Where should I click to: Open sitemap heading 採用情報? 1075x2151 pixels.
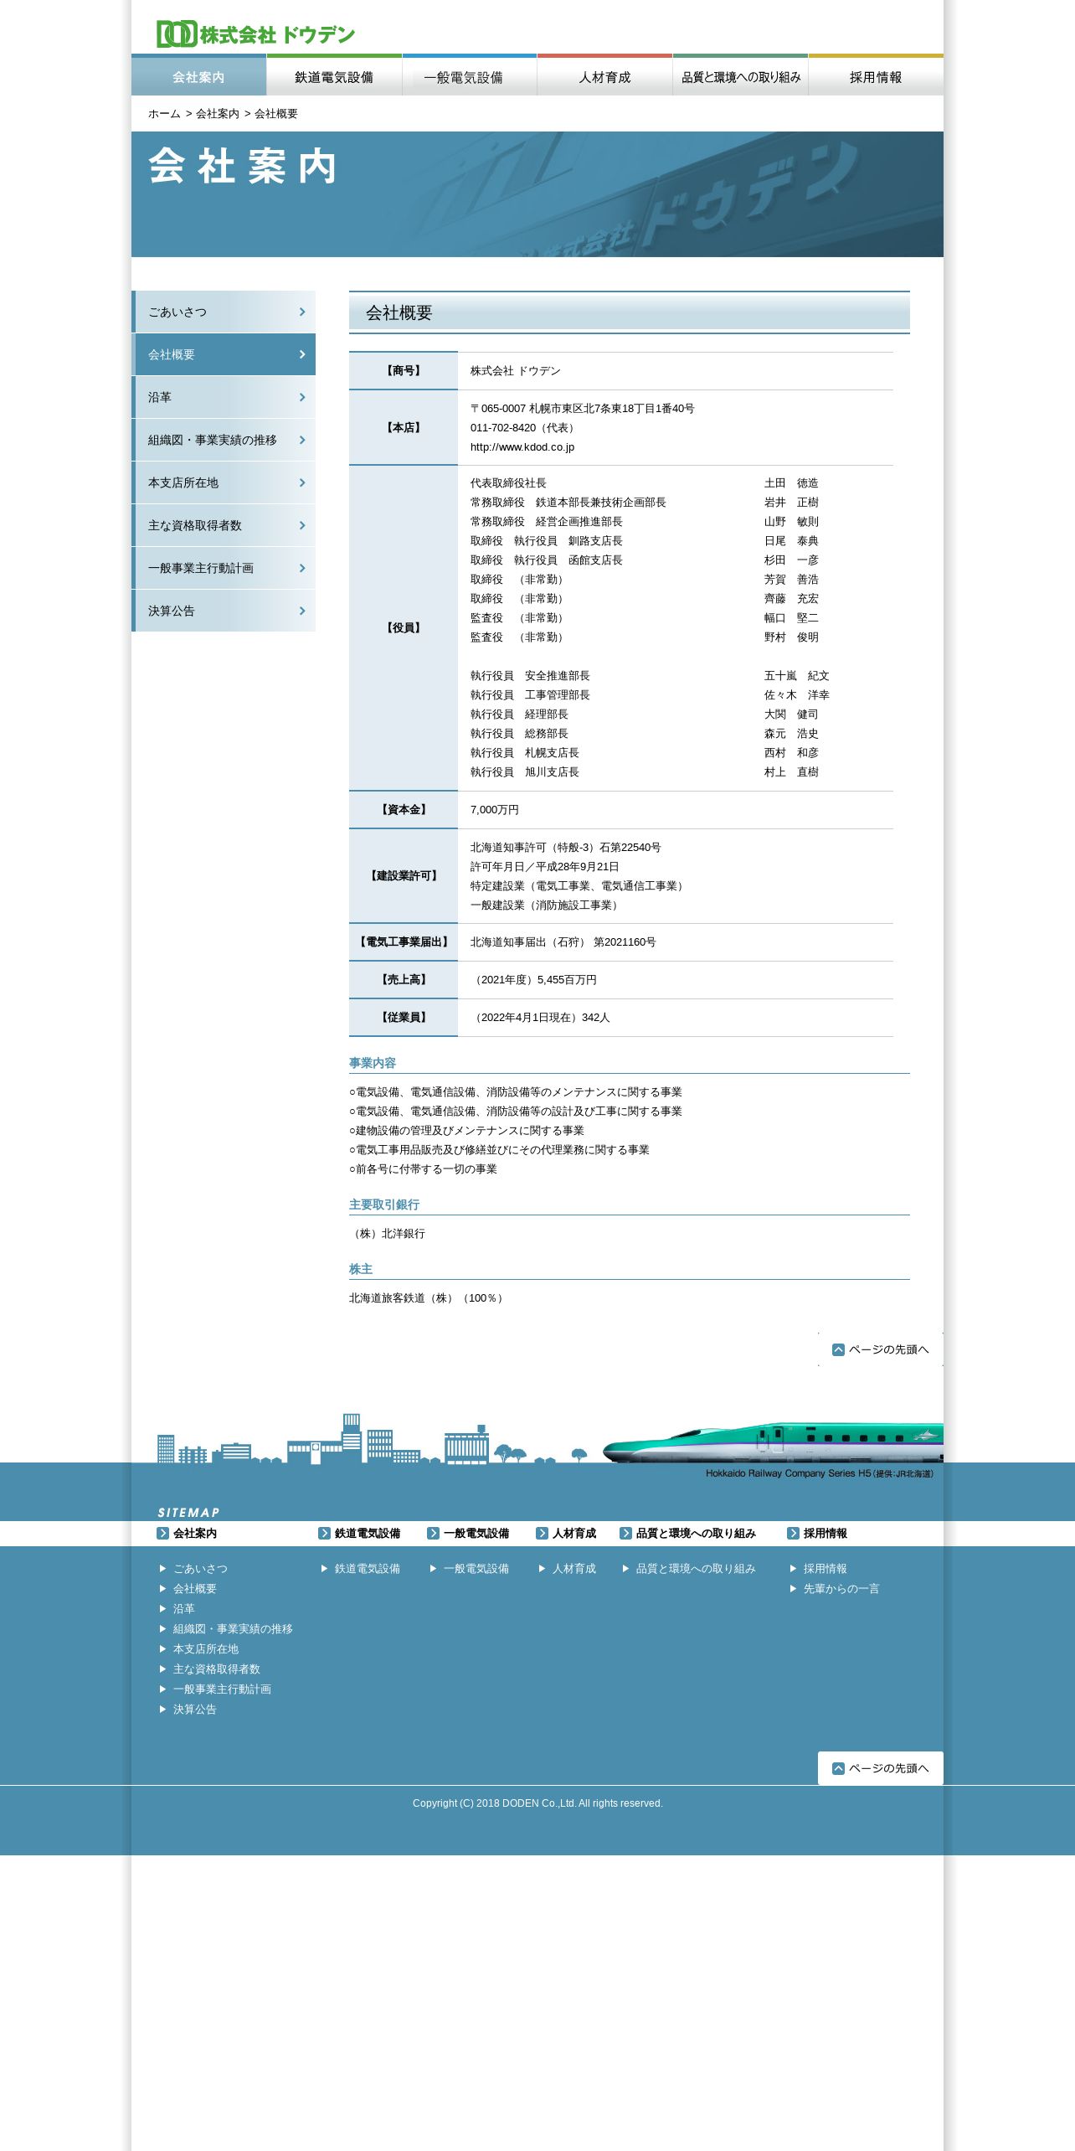tap(826, 1533)
